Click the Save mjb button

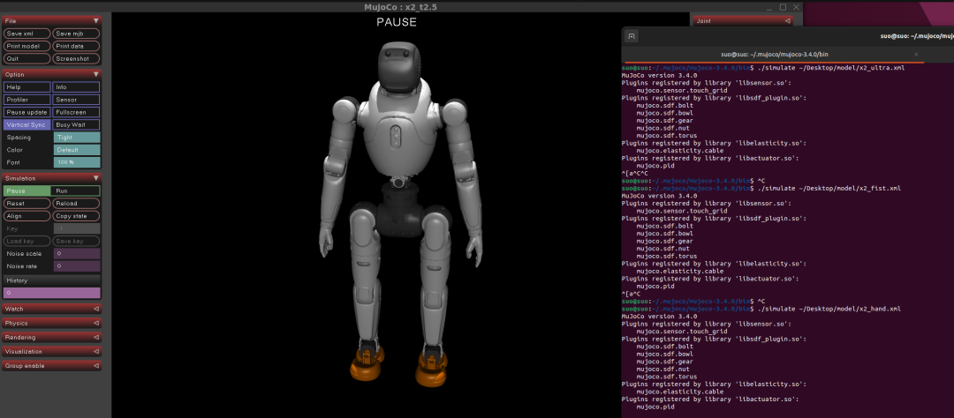pyautogui.click(x=77, y=34)
